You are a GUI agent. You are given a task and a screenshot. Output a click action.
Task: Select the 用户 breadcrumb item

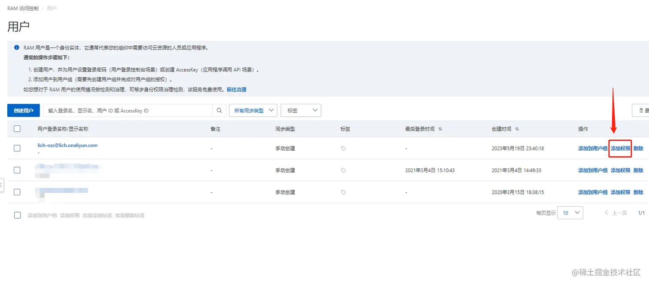52,8
